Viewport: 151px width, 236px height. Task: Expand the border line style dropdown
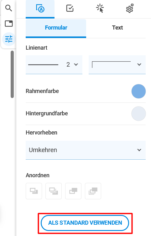pos(117,65)
